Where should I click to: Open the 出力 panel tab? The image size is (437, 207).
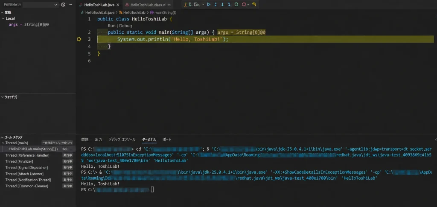(x=99, y=140)
